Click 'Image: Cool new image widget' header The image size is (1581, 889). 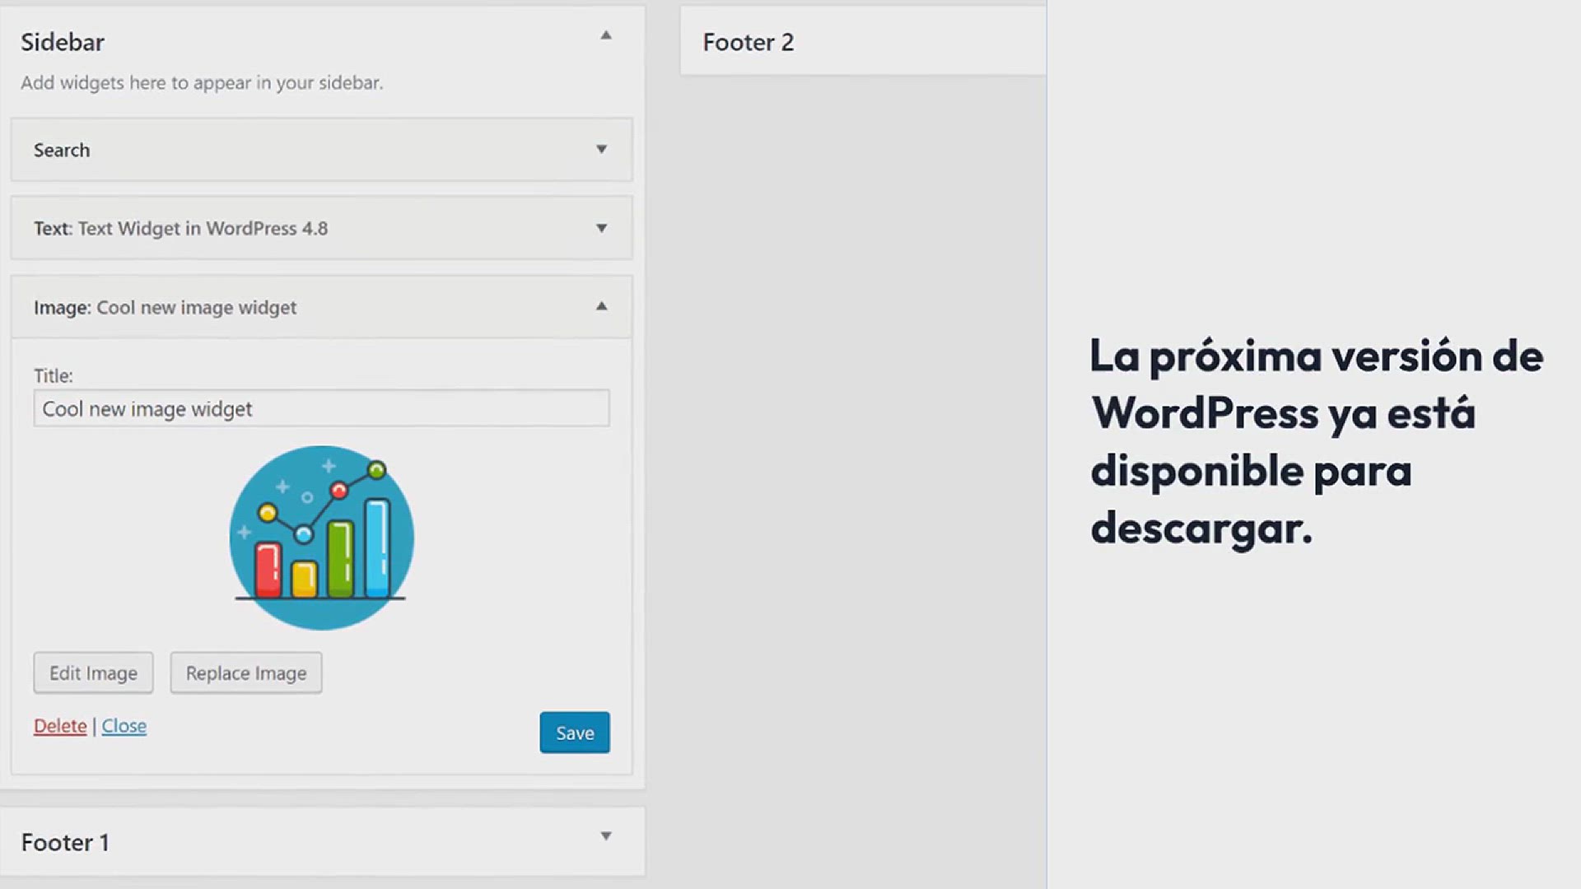click(x=166, y=307)
